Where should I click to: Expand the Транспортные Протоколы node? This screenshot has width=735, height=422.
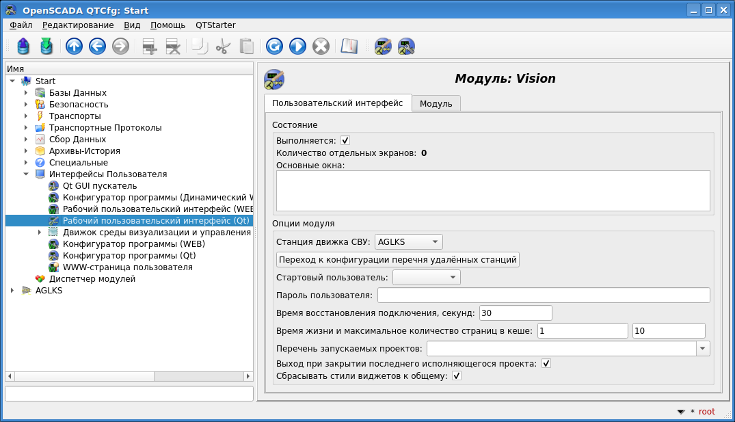coord(26,127)
